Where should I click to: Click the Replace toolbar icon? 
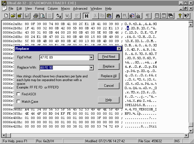[x=132, y=16]
